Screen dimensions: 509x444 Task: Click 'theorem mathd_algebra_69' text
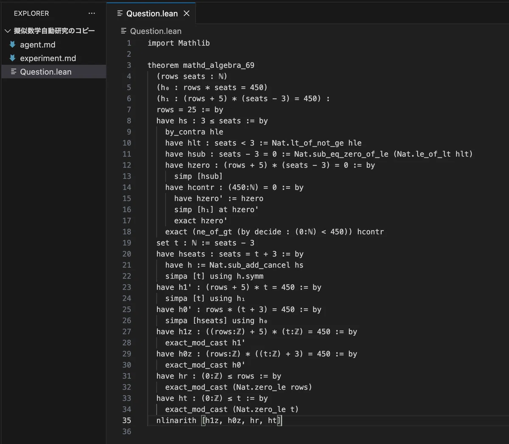pos(201,65)
